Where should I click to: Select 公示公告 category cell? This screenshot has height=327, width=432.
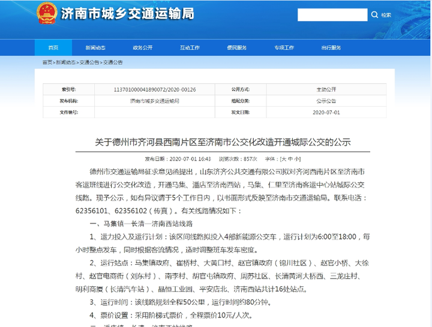(x=326, y=101)
